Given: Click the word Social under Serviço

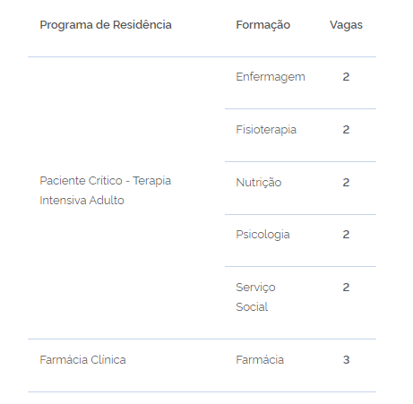Looking at the screenshot, I should coord(252,307).
